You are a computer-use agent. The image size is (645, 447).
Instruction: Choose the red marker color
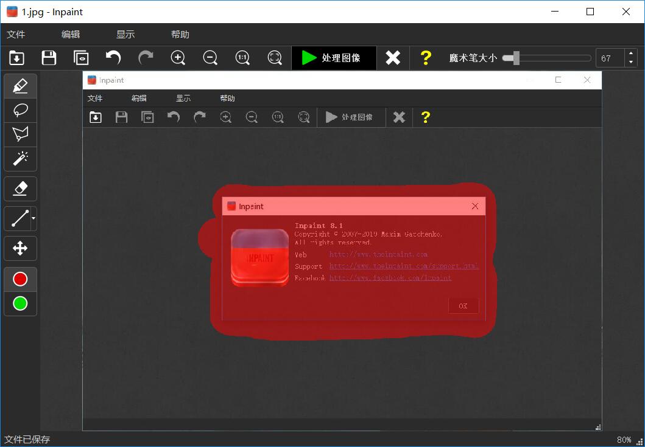(x=20, y=279)
